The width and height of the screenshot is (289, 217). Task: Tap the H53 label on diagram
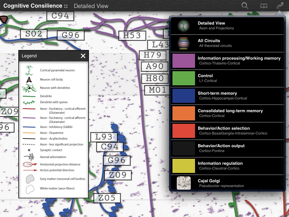point(132,35)
